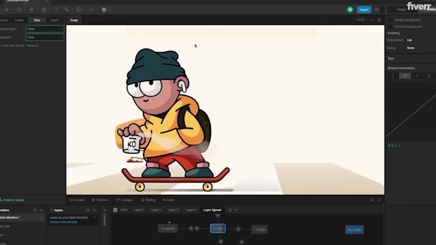Click the layout columns icon in the toolbar
The width and height of the screenshot is (436, 245).
104,10
